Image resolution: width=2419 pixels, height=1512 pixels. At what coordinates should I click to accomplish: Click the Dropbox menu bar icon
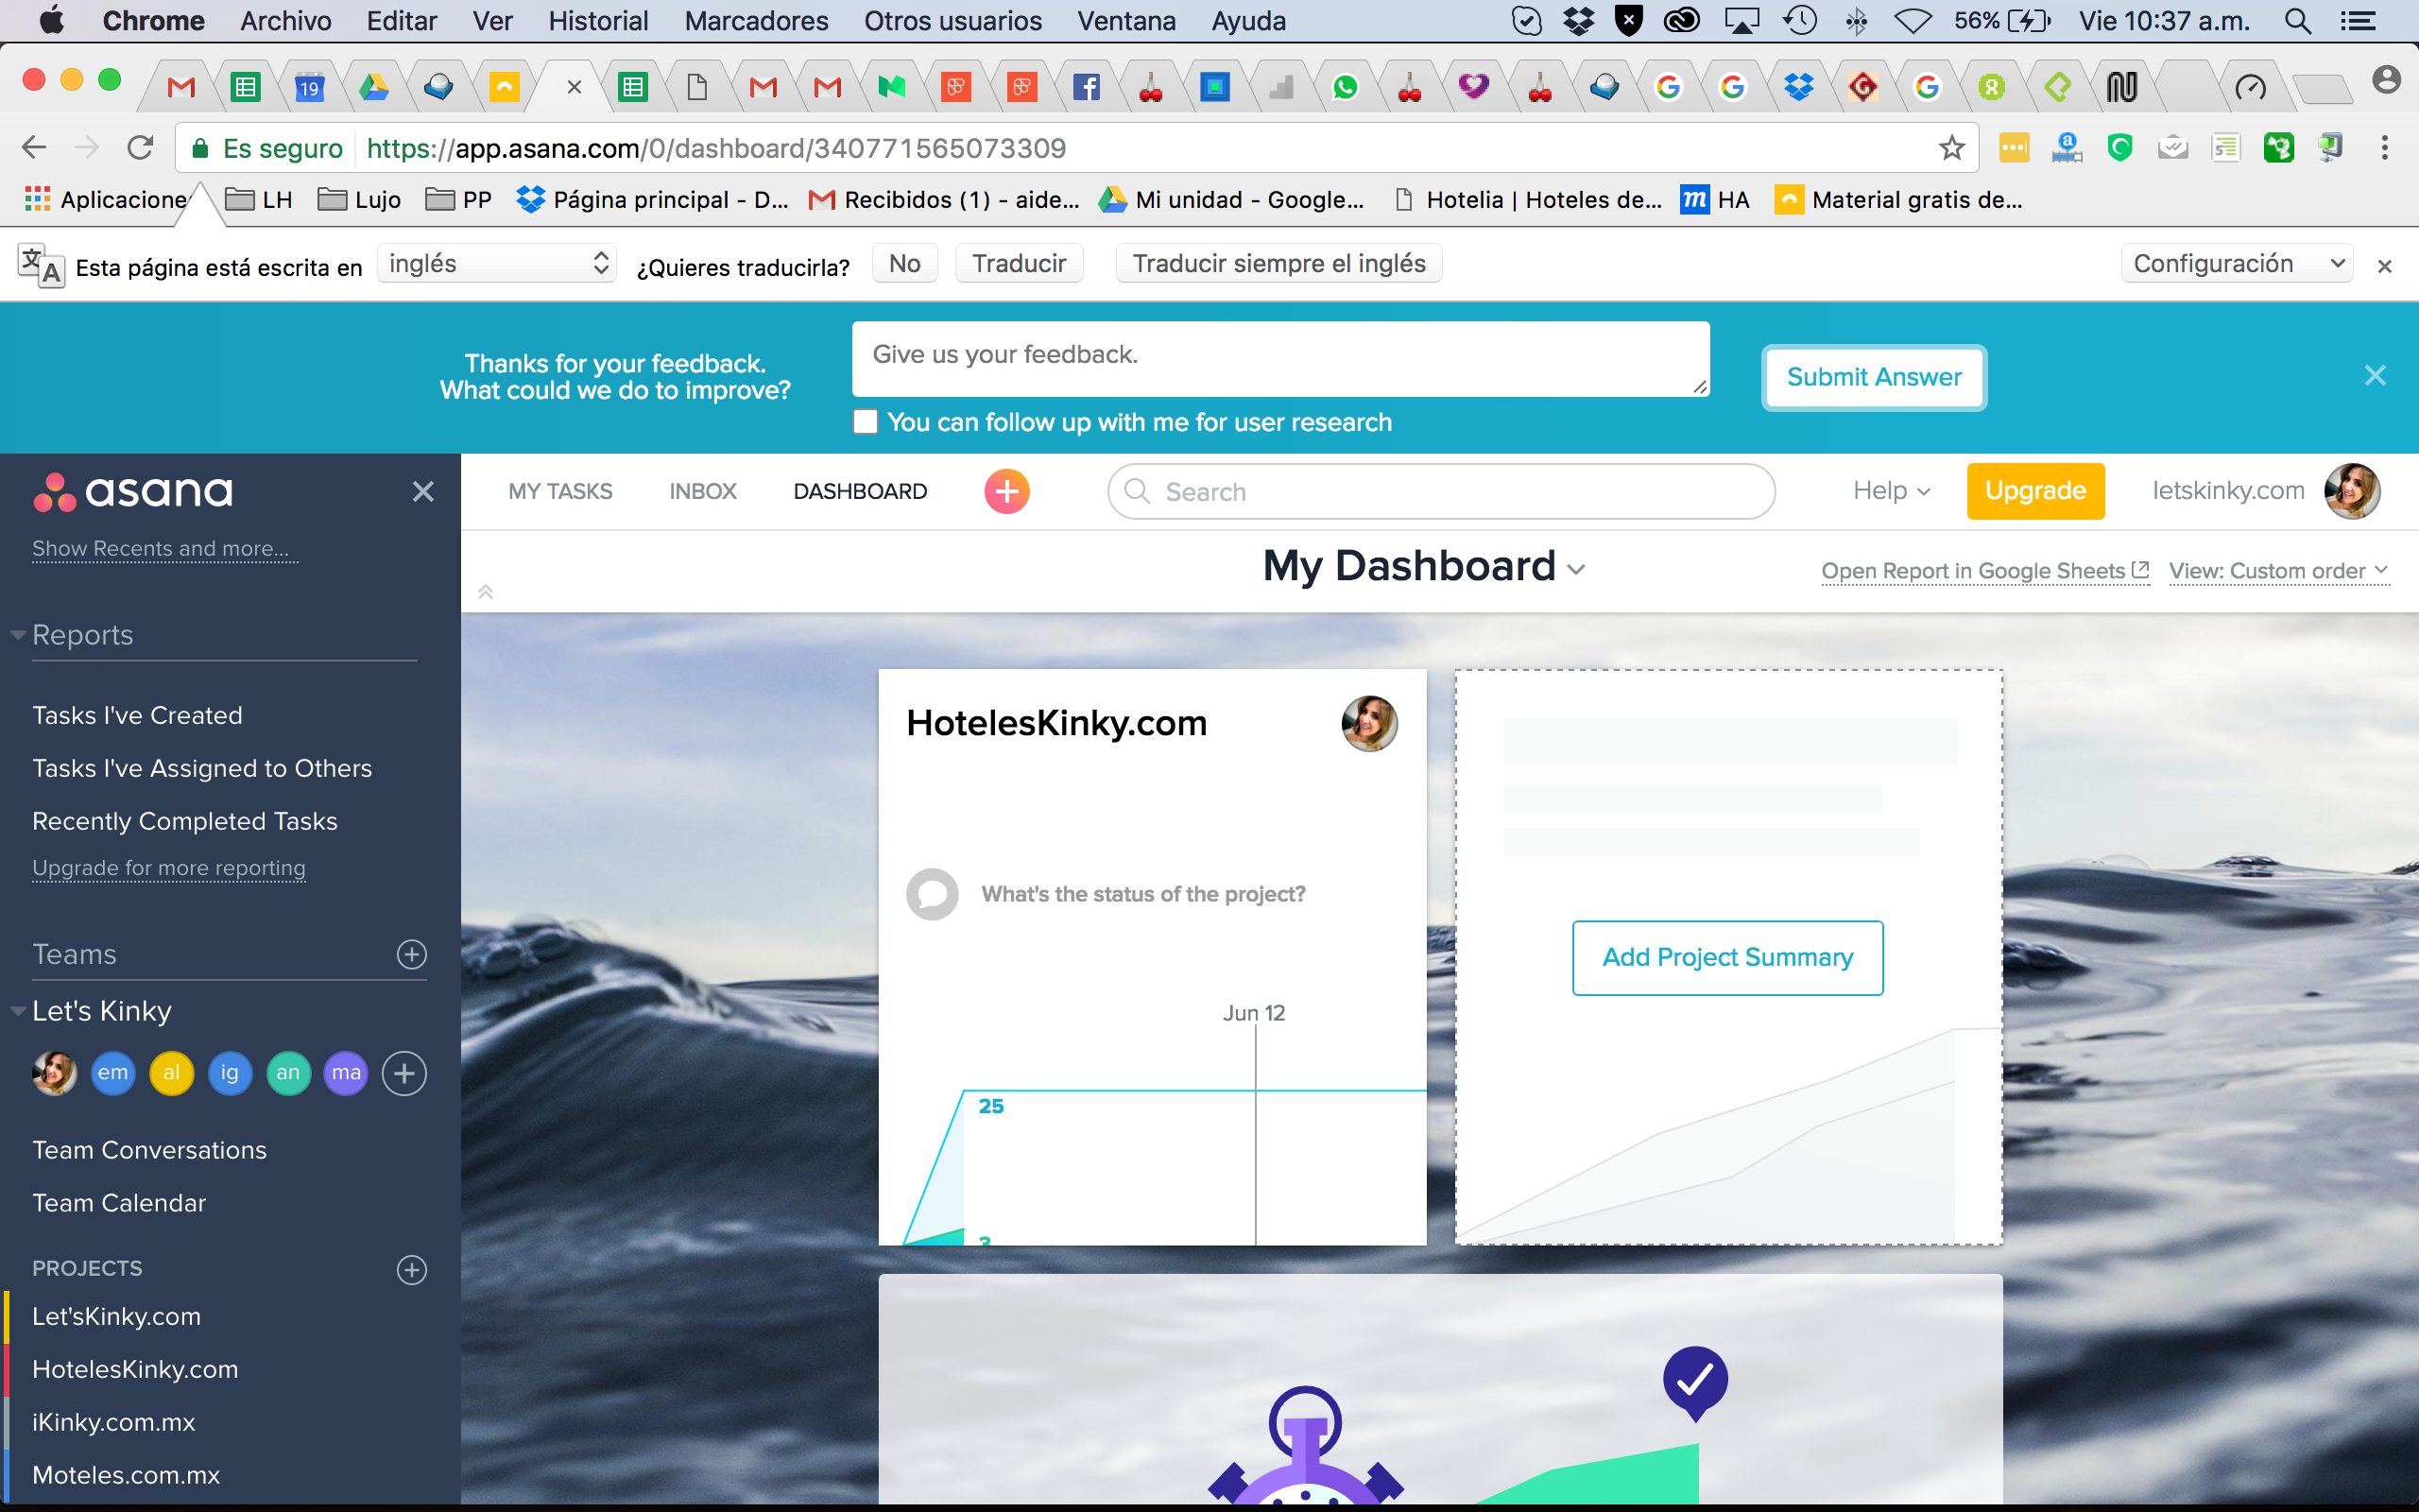click(x=1579, y=21)
